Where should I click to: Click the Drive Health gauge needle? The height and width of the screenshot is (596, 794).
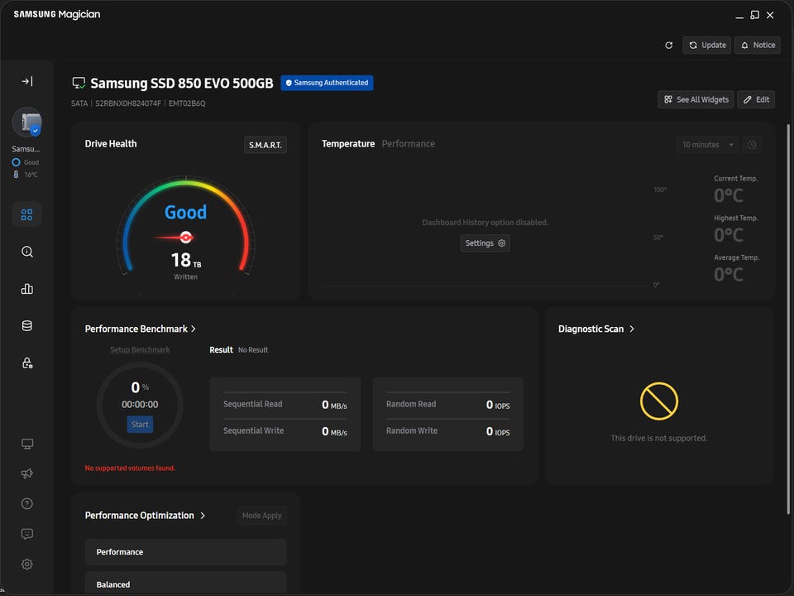175,238
